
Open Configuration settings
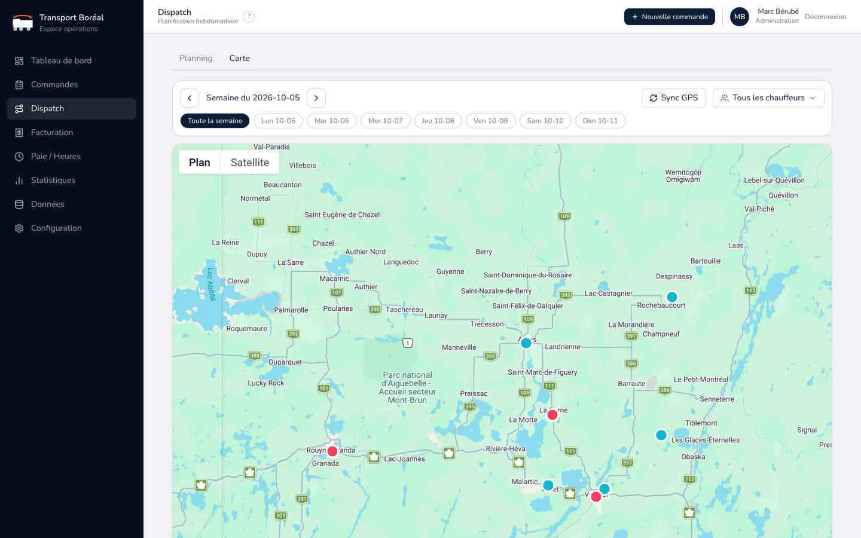click(72, 228)
